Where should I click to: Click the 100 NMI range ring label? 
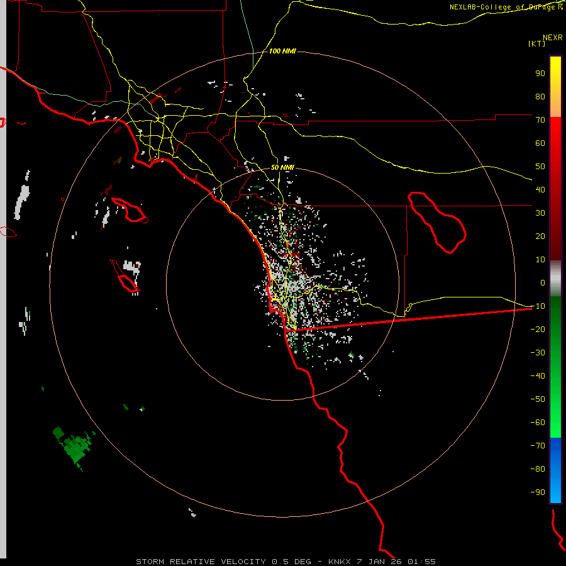coord(282,51)
